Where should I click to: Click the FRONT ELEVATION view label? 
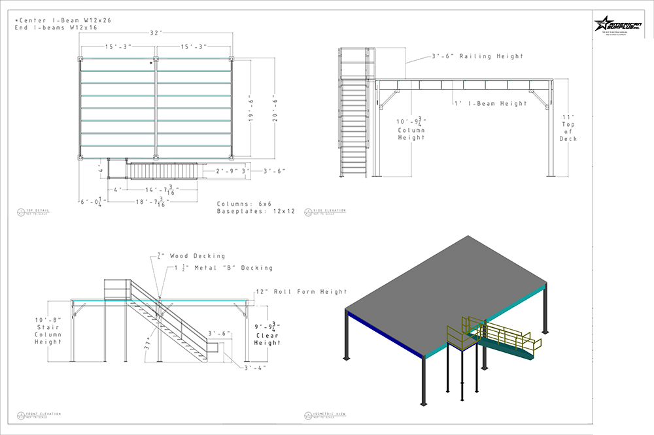[39, 415]
